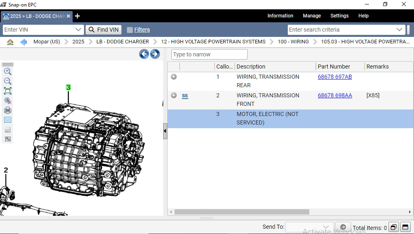Zoom out of the parts diagram

(x=8, y=81)
